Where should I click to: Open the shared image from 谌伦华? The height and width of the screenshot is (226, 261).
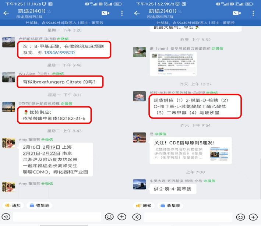(x=173, y=64)
